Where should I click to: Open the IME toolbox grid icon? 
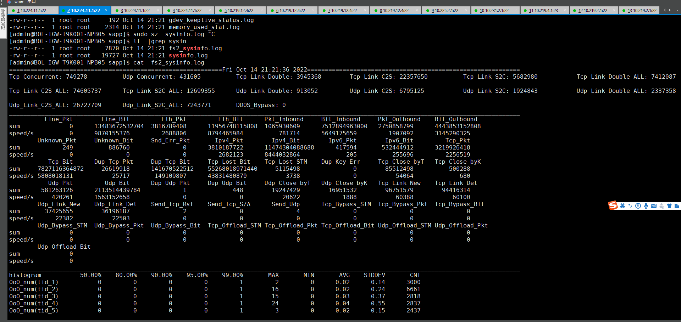tap(677, 206)
